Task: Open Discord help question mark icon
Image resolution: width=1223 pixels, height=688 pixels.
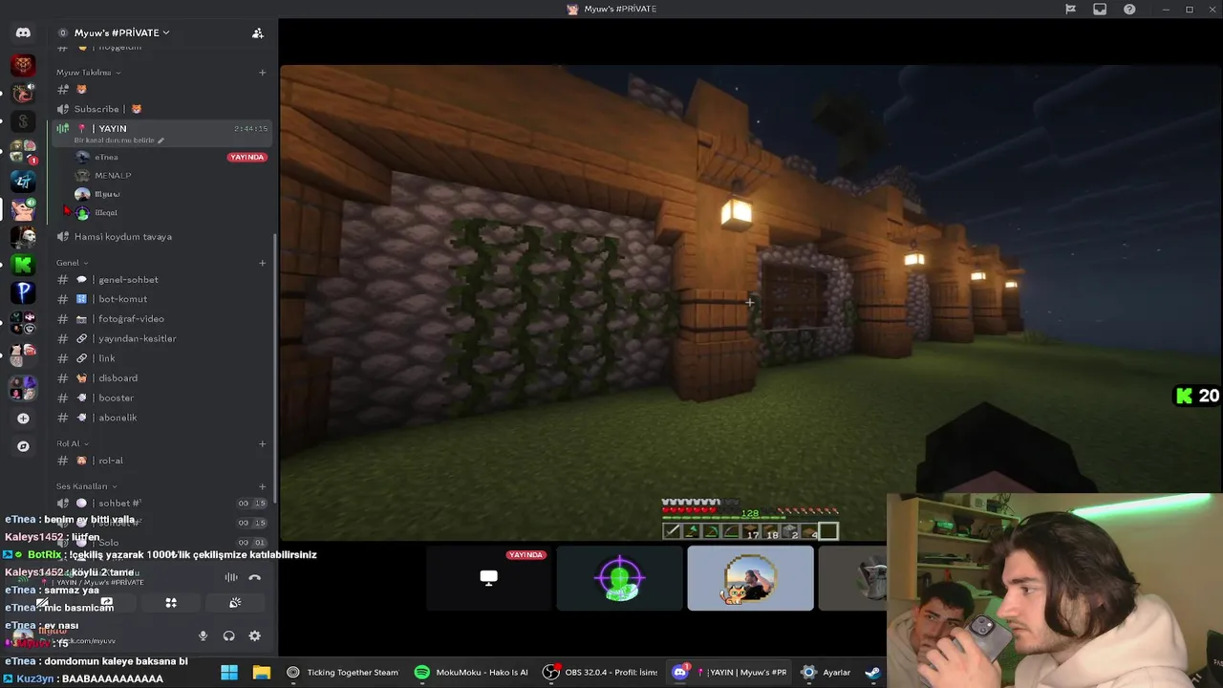Action: pos(1129,9)
